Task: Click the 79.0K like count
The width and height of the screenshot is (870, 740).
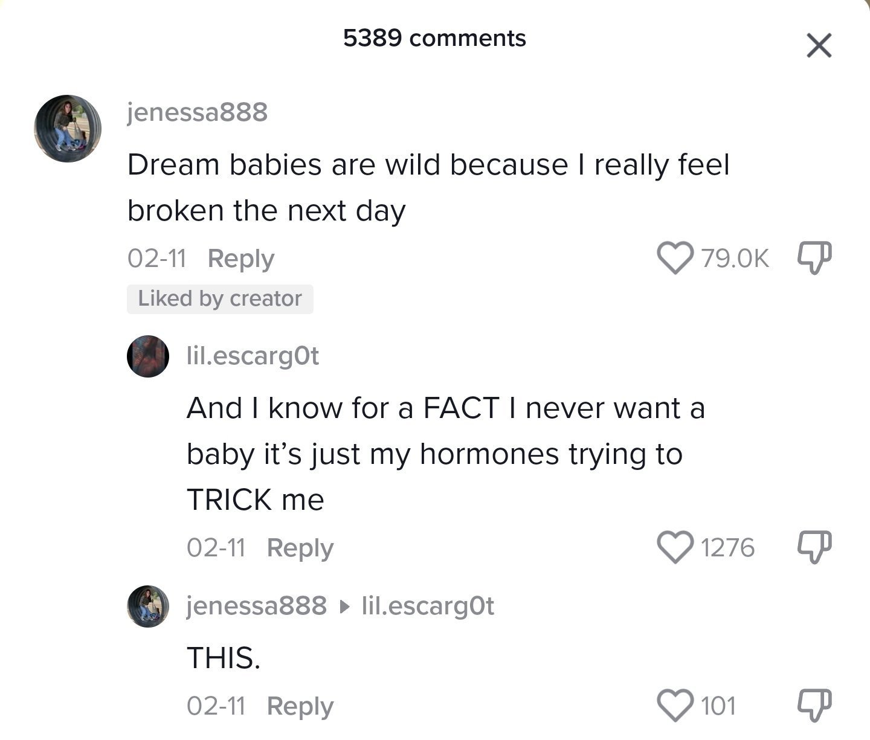Action: [735, 259]
